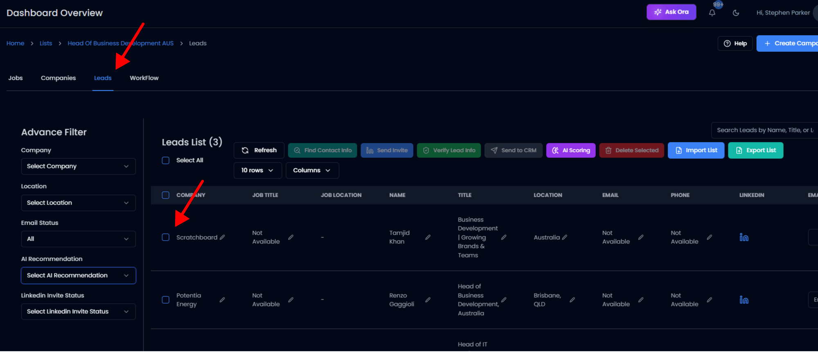Image resolution: width=818 pixels, height=356 pixels.
Task: Open Select AI Recommendation dropdown
Action: pos(78,275)
